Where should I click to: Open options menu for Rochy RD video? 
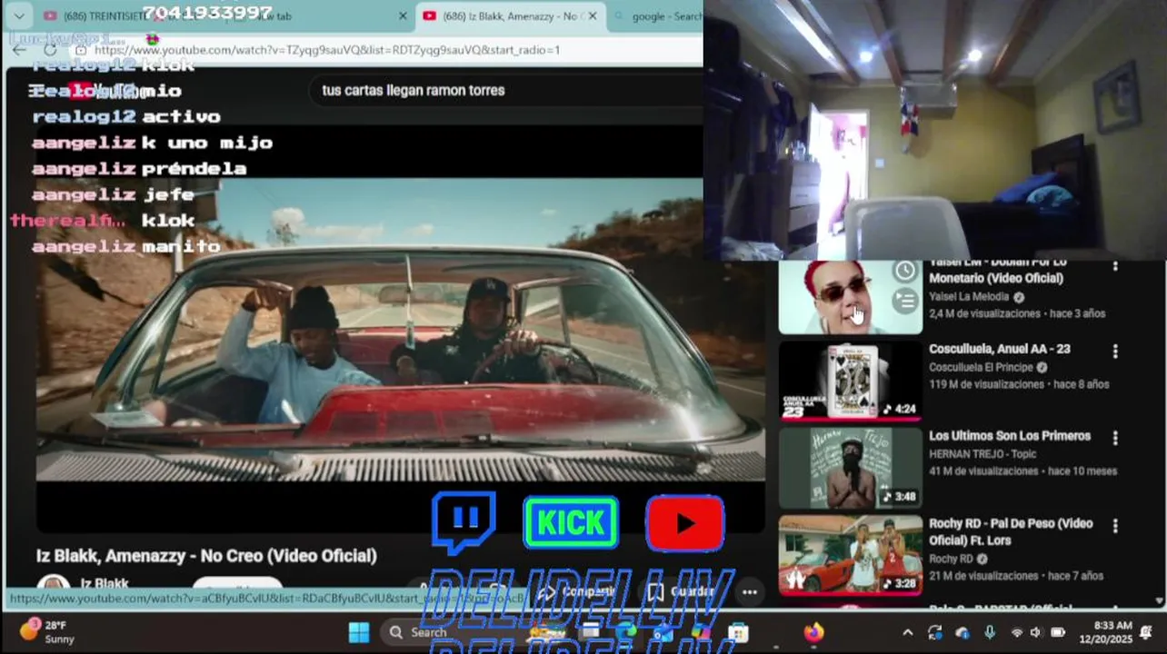[1115, 526]
